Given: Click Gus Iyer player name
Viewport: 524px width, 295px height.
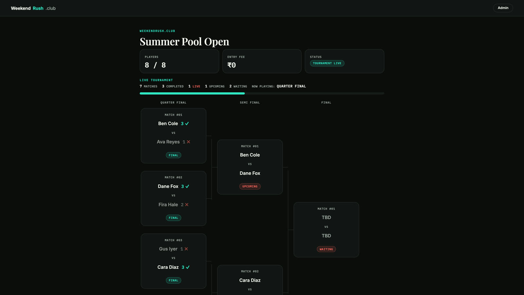Looking at the screenshot, I should point(168,249).
